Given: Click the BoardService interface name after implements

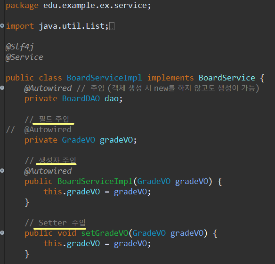Looking at the screenshot, I should point(227,78).
